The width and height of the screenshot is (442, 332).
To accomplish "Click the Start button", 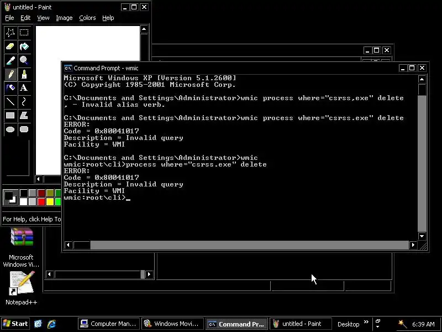I will tap(15, 324).
